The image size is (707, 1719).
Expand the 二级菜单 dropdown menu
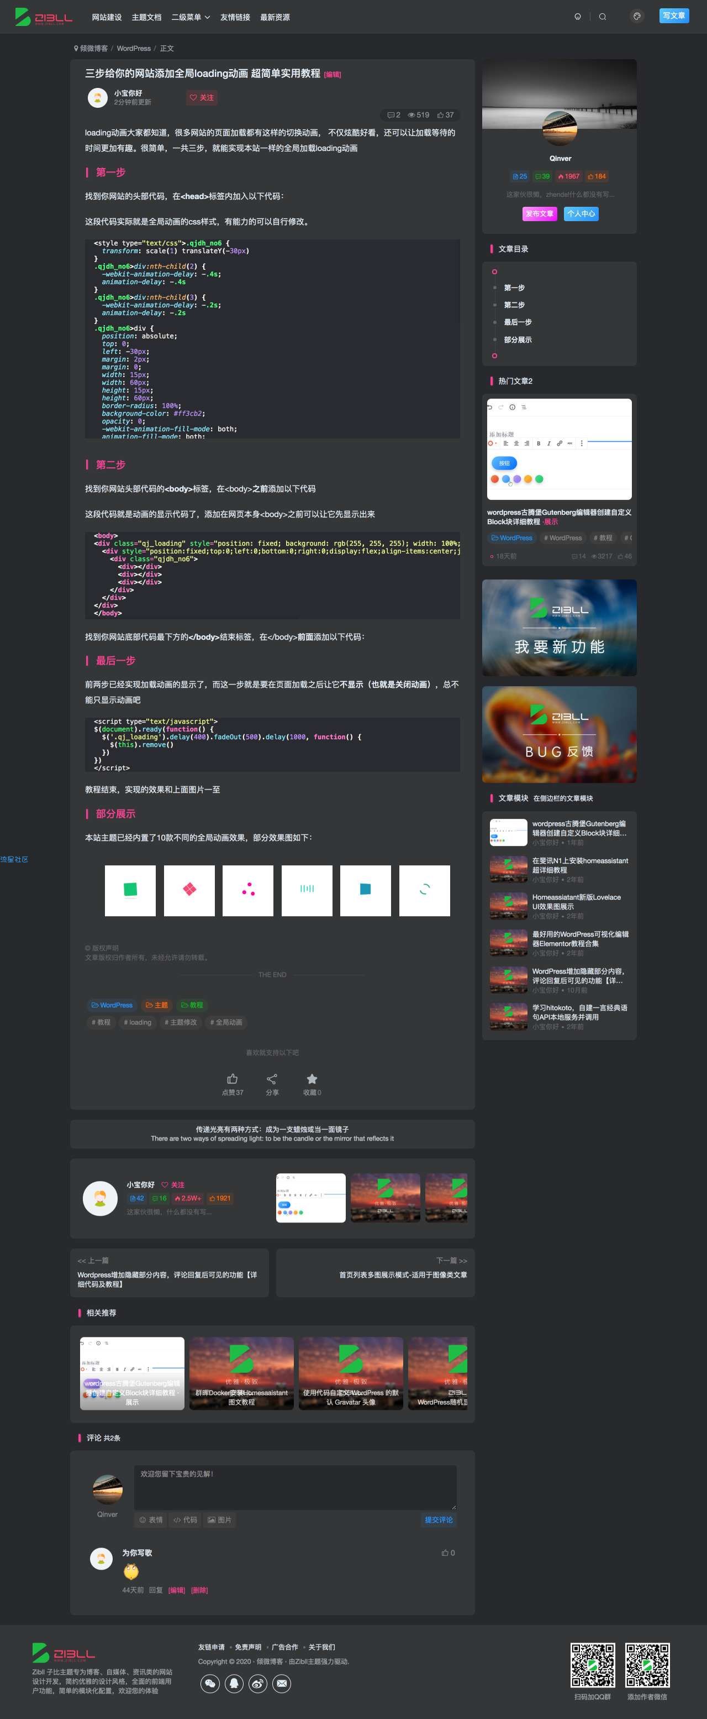click(x=191, y=17)
